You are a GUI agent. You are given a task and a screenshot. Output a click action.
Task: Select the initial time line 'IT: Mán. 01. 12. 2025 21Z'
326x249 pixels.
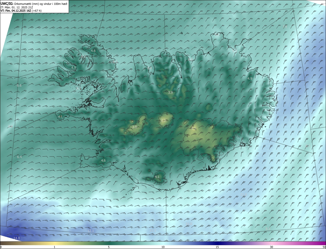[x=17, y=7]
